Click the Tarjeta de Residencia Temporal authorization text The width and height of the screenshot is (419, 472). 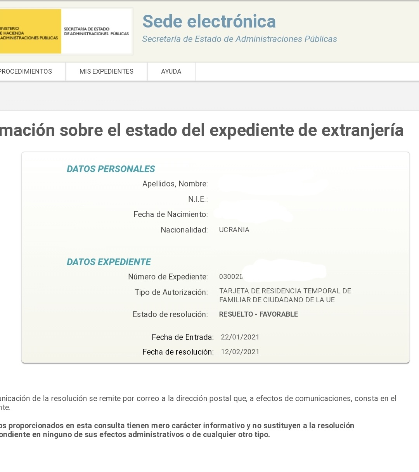pyautogui.click(x=285, y=295)
